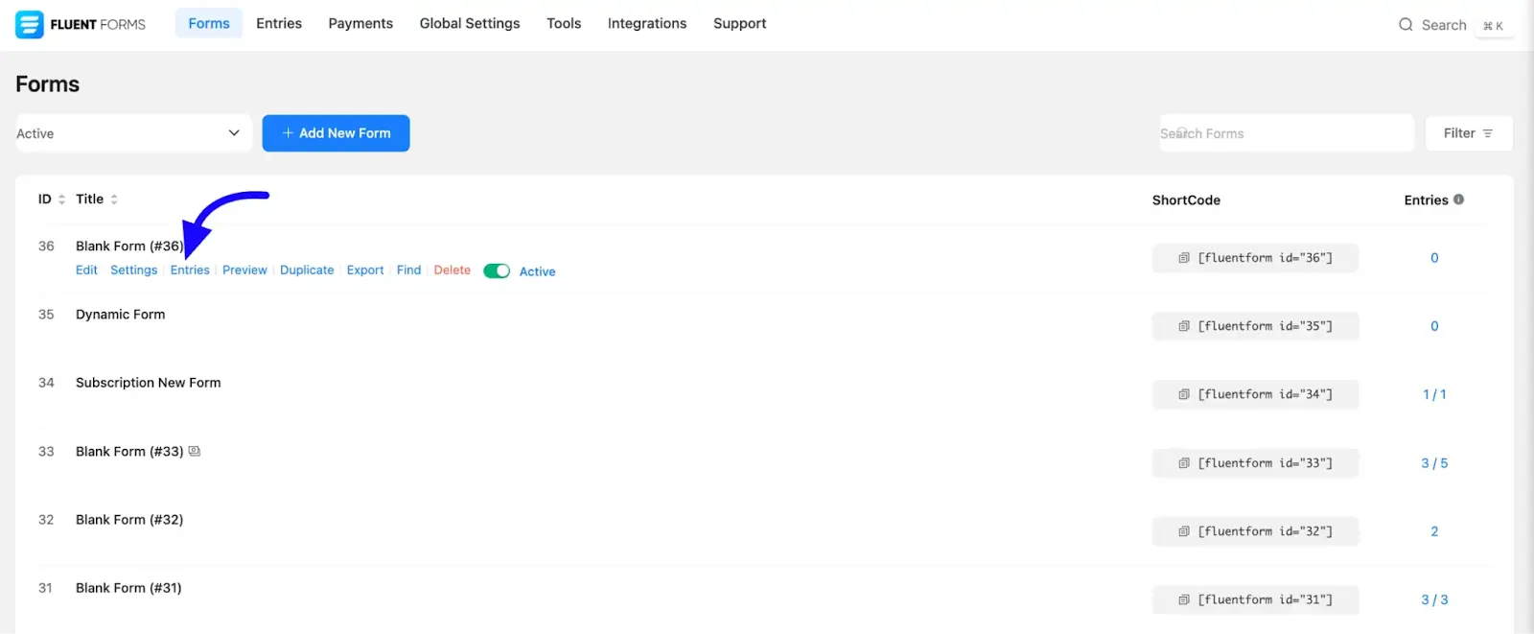Click shortcode [fluentform id="34"]
Viewport: 1534px width, 634px height.
click(1255, 394)
